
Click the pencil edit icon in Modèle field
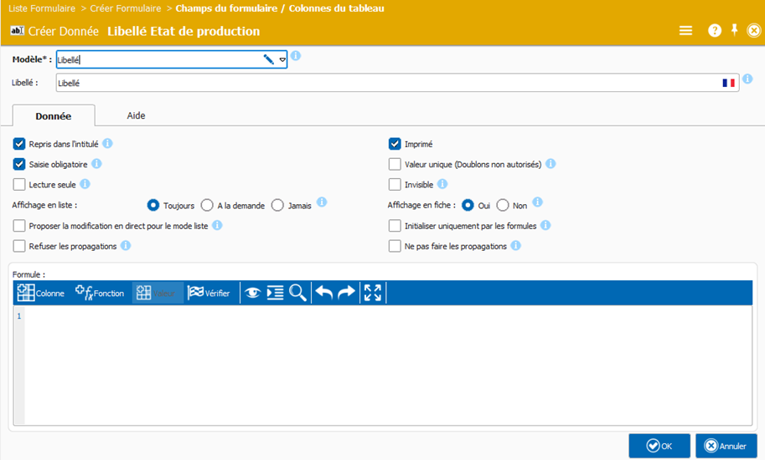[269, 59]
